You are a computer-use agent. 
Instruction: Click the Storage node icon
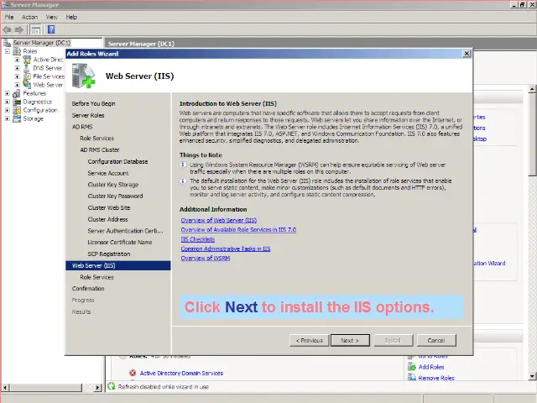[17, 118]
